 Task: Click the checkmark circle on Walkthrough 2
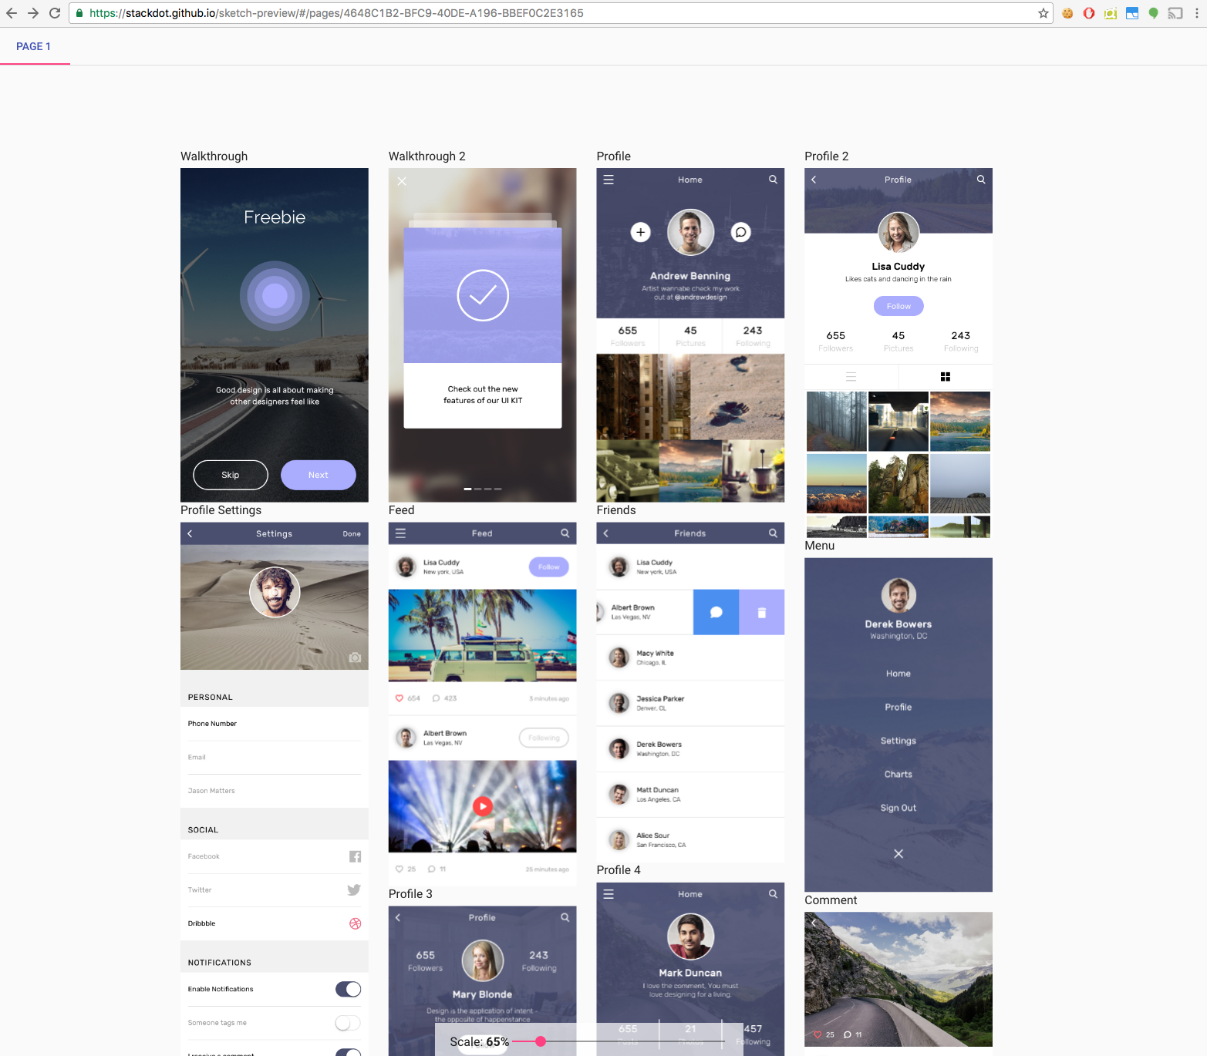click(483, 295)
